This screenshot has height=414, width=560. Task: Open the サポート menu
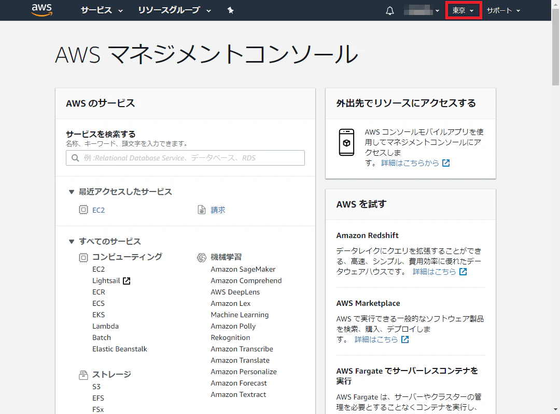503,10
